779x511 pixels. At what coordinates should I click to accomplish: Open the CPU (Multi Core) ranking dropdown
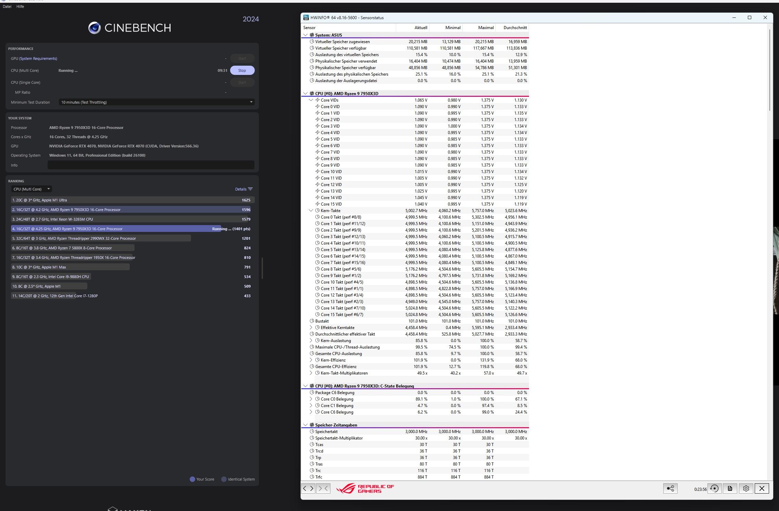[x=31, y=189]
